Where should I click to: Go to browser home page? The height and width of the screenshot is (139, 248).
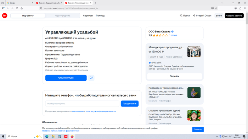pos(22,8)
